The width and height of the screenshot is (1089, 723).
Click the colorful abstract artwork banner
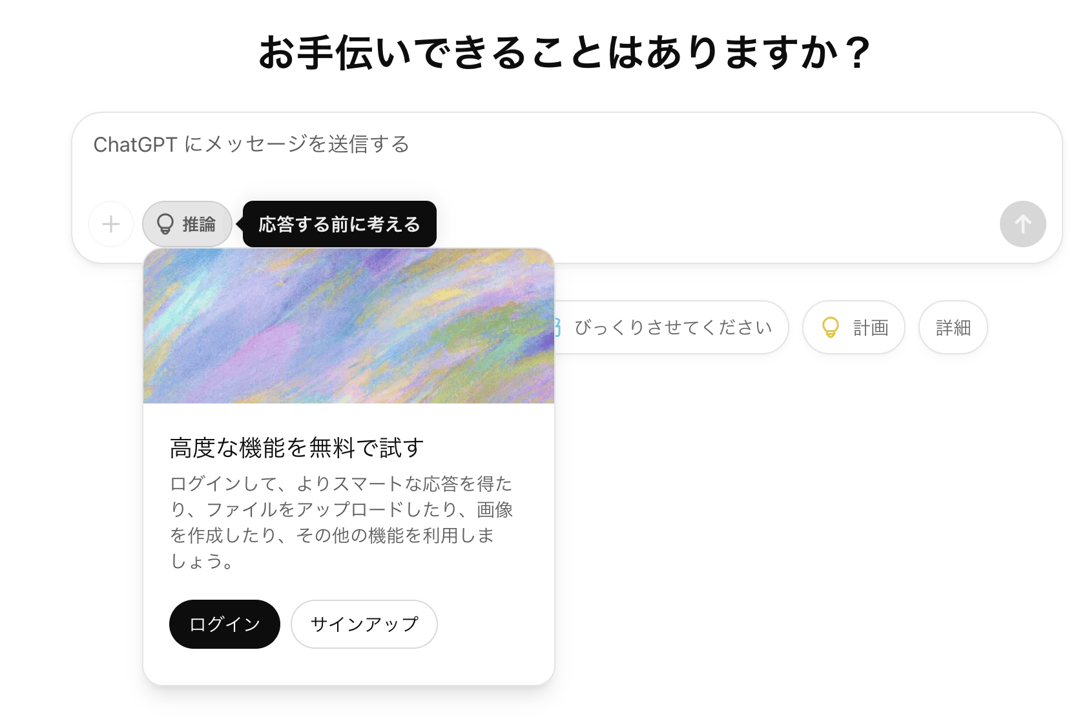(349, 326)
